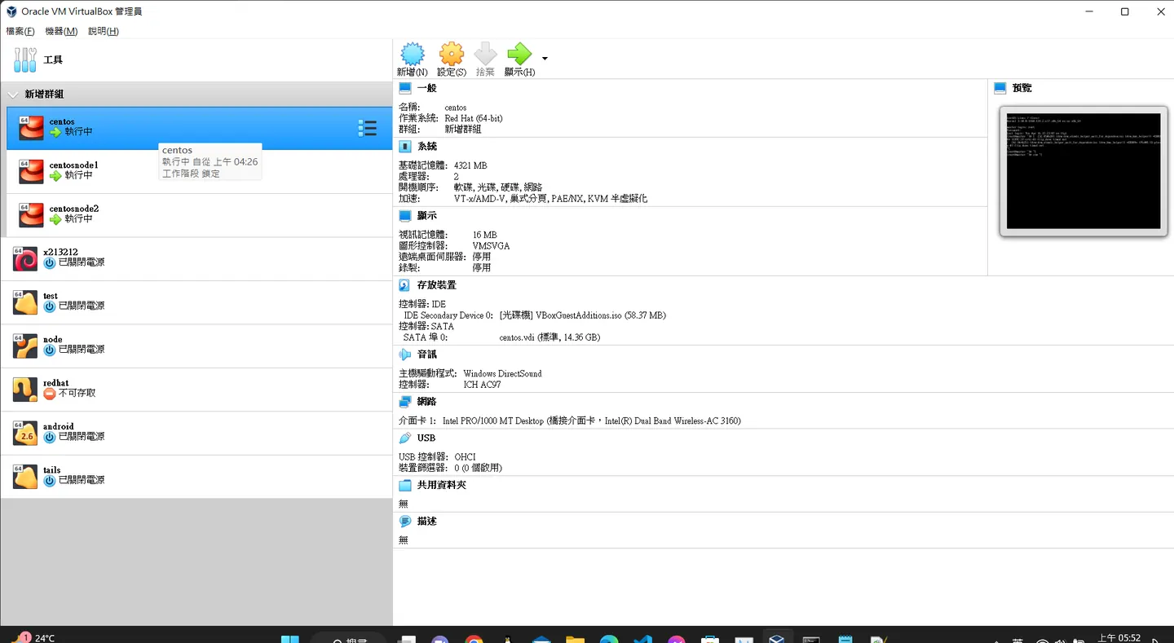Select the android 2.6 machine icon
Viewport: 1174px width, 643px height.
tap(25, 433)
